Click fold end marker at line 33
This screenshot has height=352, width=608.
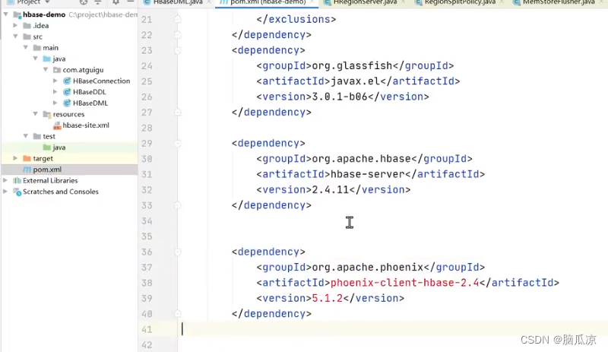tap(178, 205)
